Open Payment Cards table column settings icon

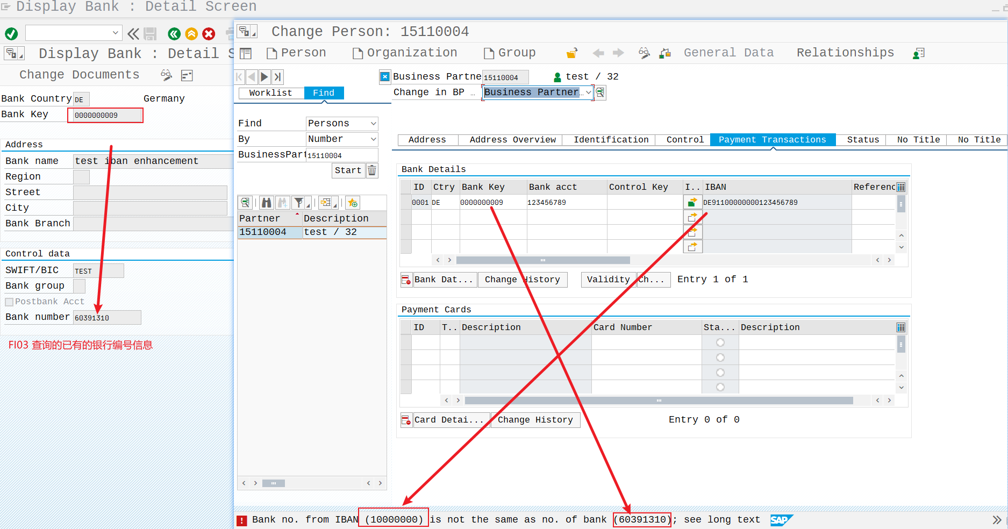[901, 327]
